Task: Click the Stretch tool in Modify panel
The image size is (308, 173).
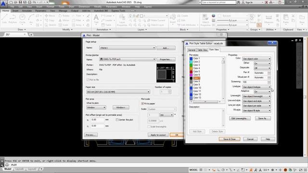Action: click(x=51, y=25)
